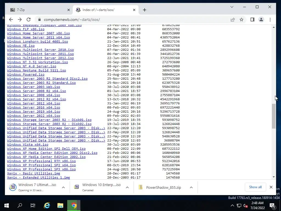Open Windows_Server_2019_x64.iso link
The height and width of the screenshot is (211, 281).
(x=33, y=112)
